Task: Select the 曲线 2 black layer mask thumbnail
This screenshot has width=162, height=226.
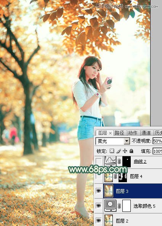Action: (127, 162)
